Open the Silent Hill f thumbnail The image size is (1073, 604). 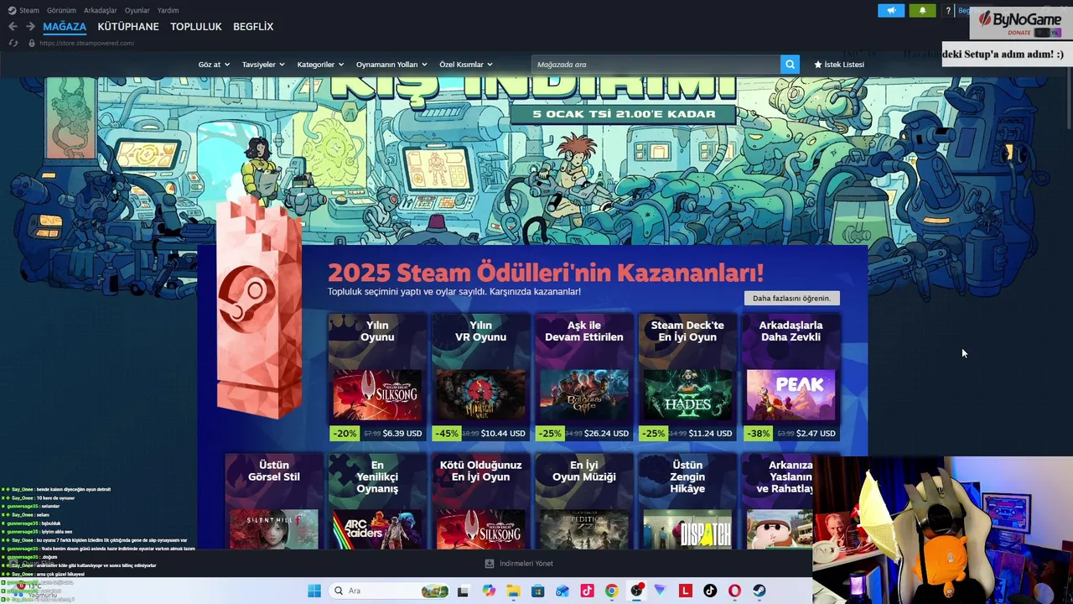tap(274, 529)
